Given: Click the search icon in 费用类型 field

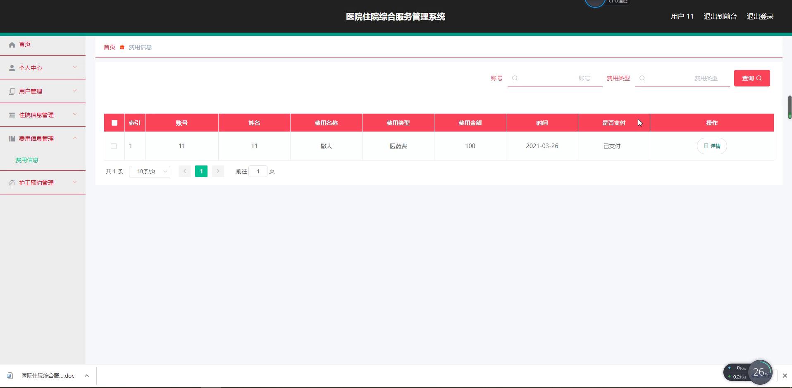Looking at the screenshot, I should point(642,78).
